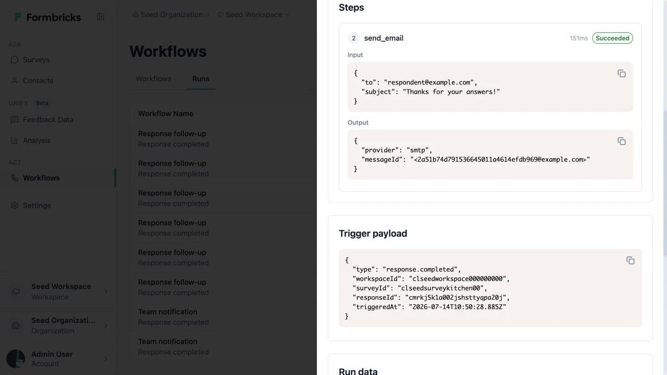Collapse the sidebar with the panel icon

101,17
